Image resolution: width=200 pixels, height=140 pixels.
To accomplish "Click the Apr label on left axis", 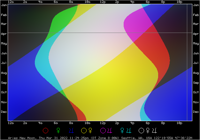I will click(x=4, y=34).
